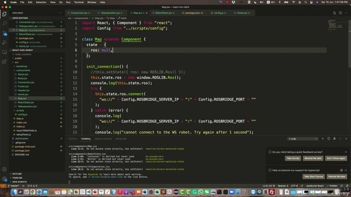Open Finder from the Dock

[14, 192]
